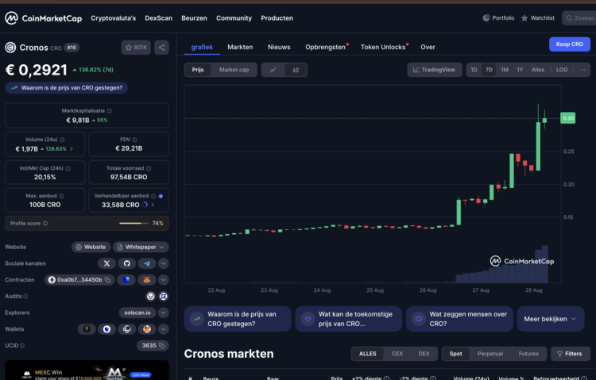Add Cronos to watchlist via 801K star
The image size is (596, 380).
[136, 48]
